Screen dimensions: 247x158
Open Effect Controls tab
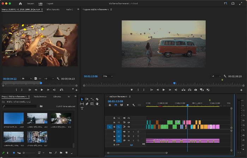[x=53, y=9]
